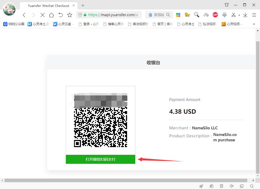This screenshot has height=189, width=260.
Task: Expand the dropdown arrow beside the scissors icon
Action: coord(239,15)
